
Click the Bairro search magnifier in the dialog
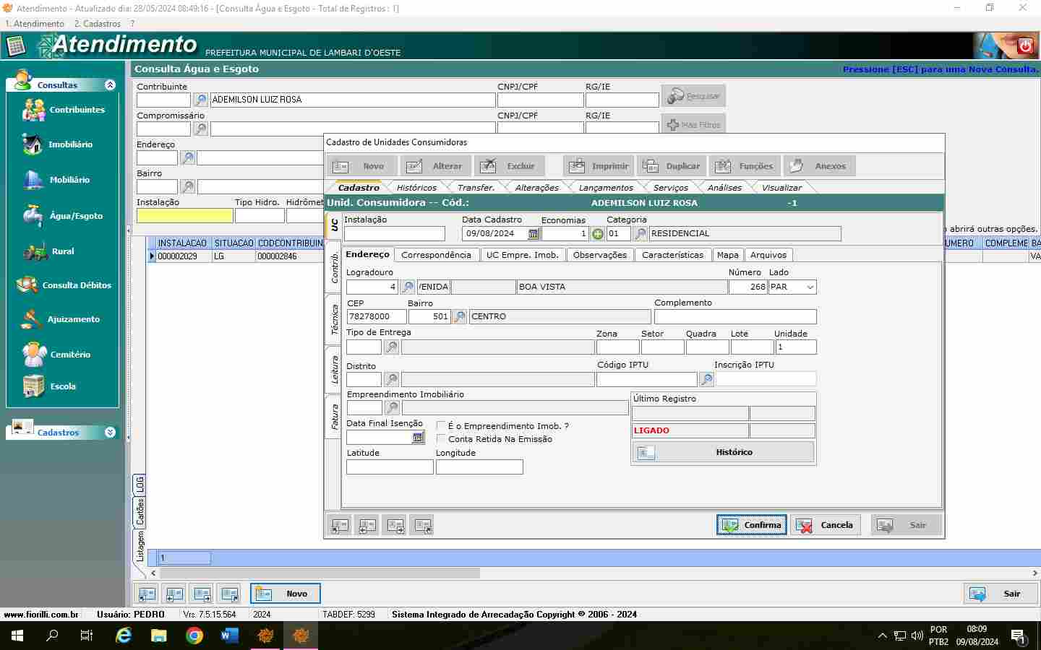tap(460, 316)
